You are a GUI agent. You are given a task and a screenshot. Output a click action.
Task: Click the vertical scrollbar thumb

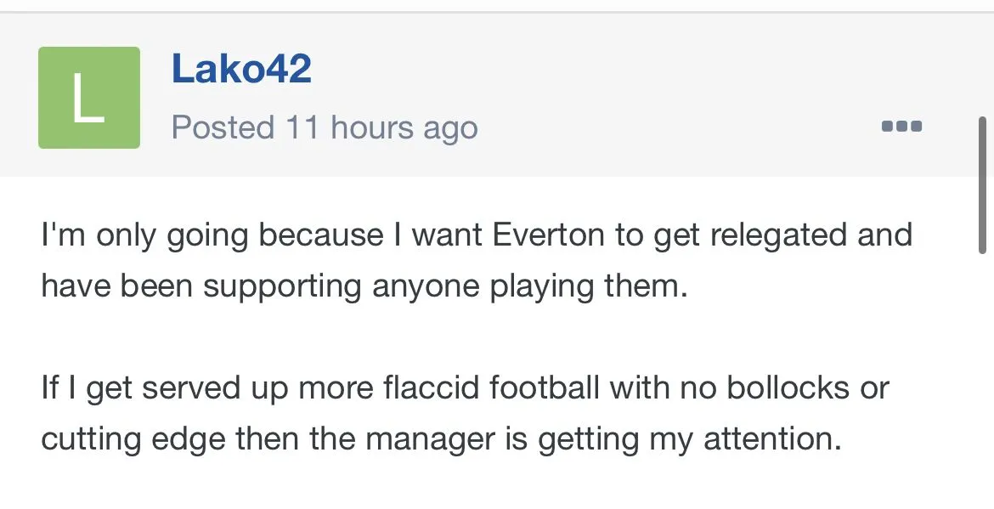pos(983,184)
